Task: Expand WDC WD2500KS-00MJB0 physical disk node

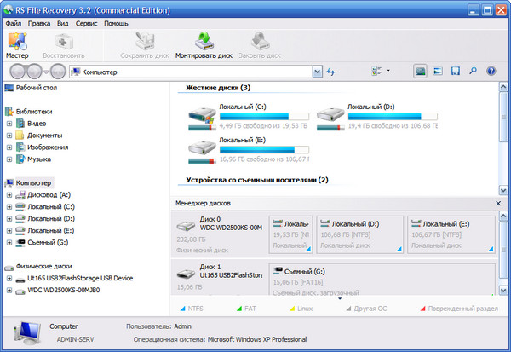Action: click(9, 290)
